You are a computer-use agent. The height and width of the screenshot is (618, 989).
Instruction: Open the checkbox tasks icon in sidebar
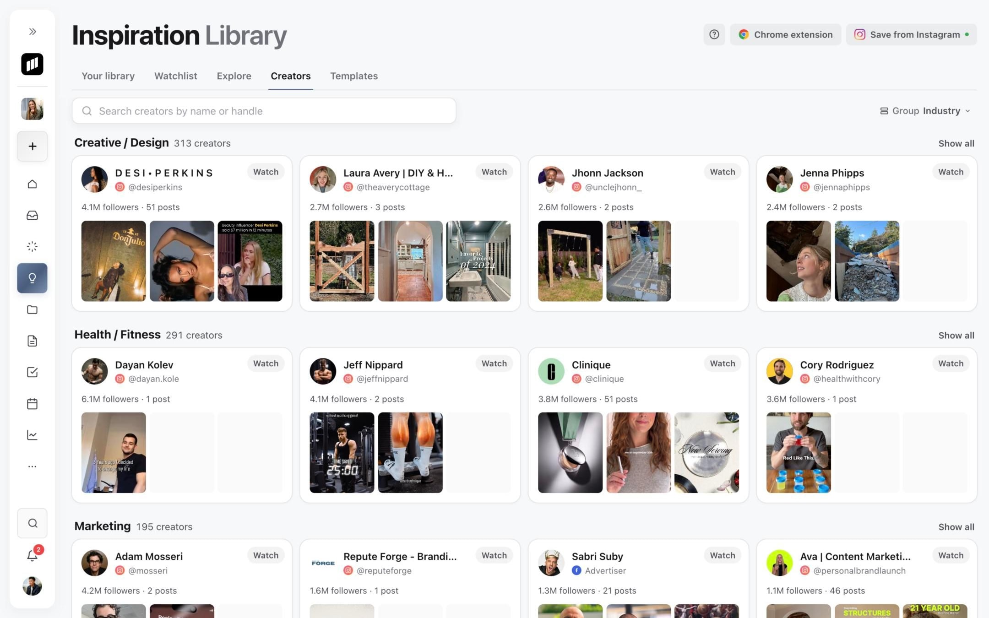click(x=32, y=372)
